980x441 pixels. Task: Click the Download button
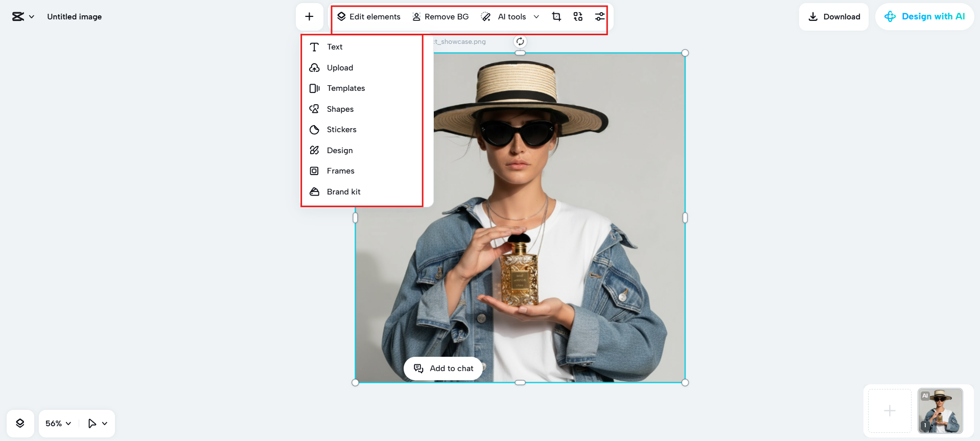(x=834, y=17)
